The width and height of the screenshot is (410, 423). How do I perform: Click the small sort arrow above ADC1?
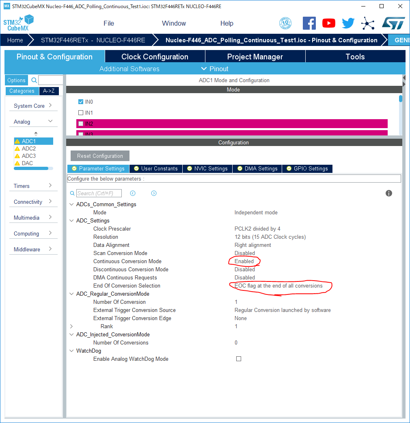point(36,133)
